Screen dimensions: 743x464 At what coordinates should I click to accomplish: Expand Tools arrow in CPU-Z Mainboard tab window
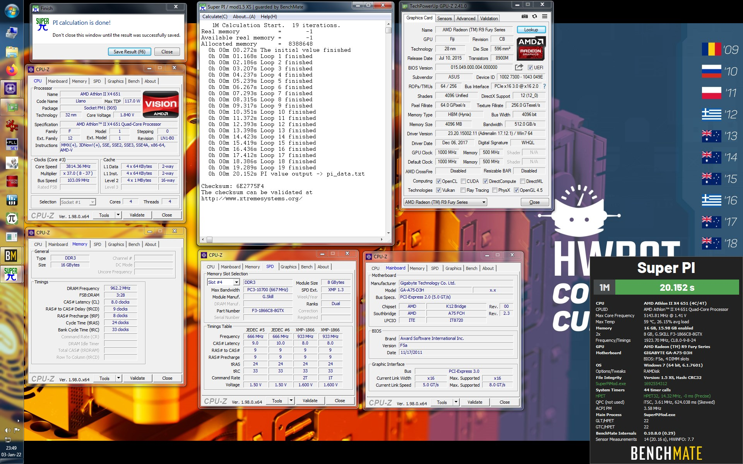pos(456,402)
